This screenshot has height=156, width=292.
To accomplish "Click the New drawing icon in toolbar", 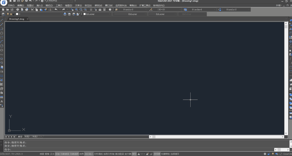I will pos(3,9).
